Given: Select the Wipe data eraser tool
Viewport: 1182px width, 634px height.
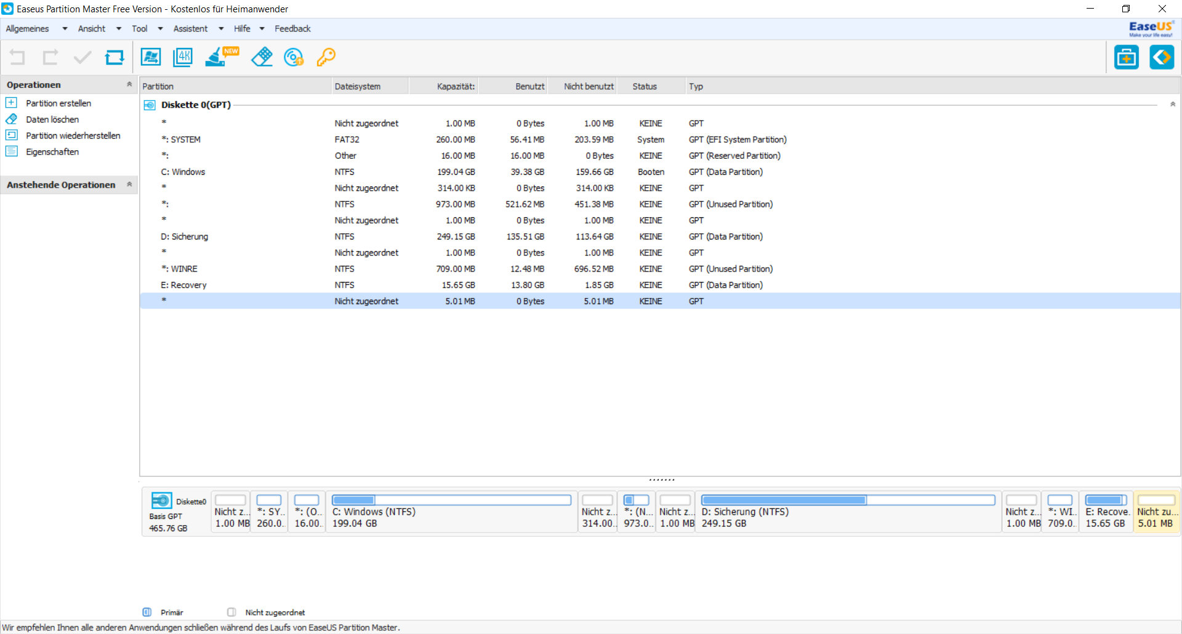Looking at the screenshot, I should click(x=262, y=57).
